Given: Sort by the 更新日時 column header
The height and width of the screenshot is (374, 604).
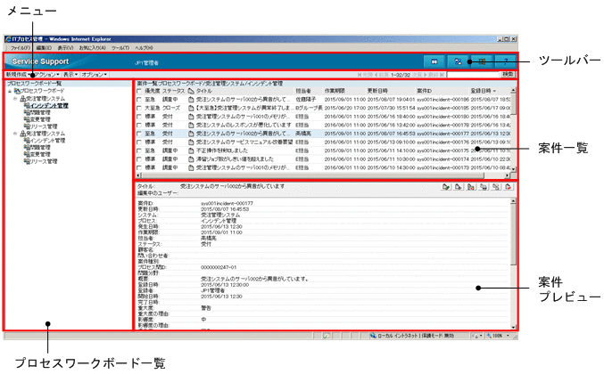Looking at the screenshot, I should point(377,91).
